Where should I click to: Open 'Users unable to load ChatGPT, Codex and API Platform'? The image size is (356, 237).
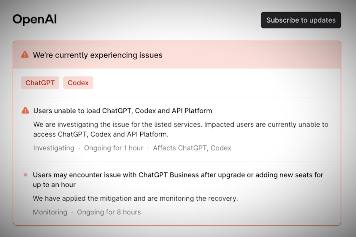(x=123, y=111)
